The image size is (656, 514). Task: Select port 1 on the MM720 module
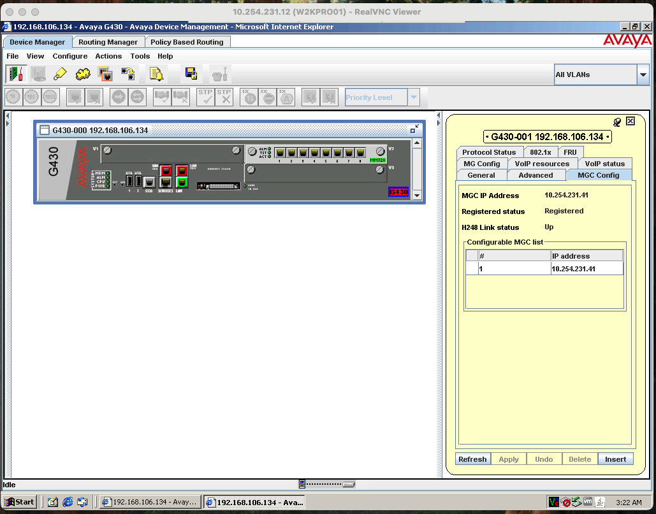[279, 152]
